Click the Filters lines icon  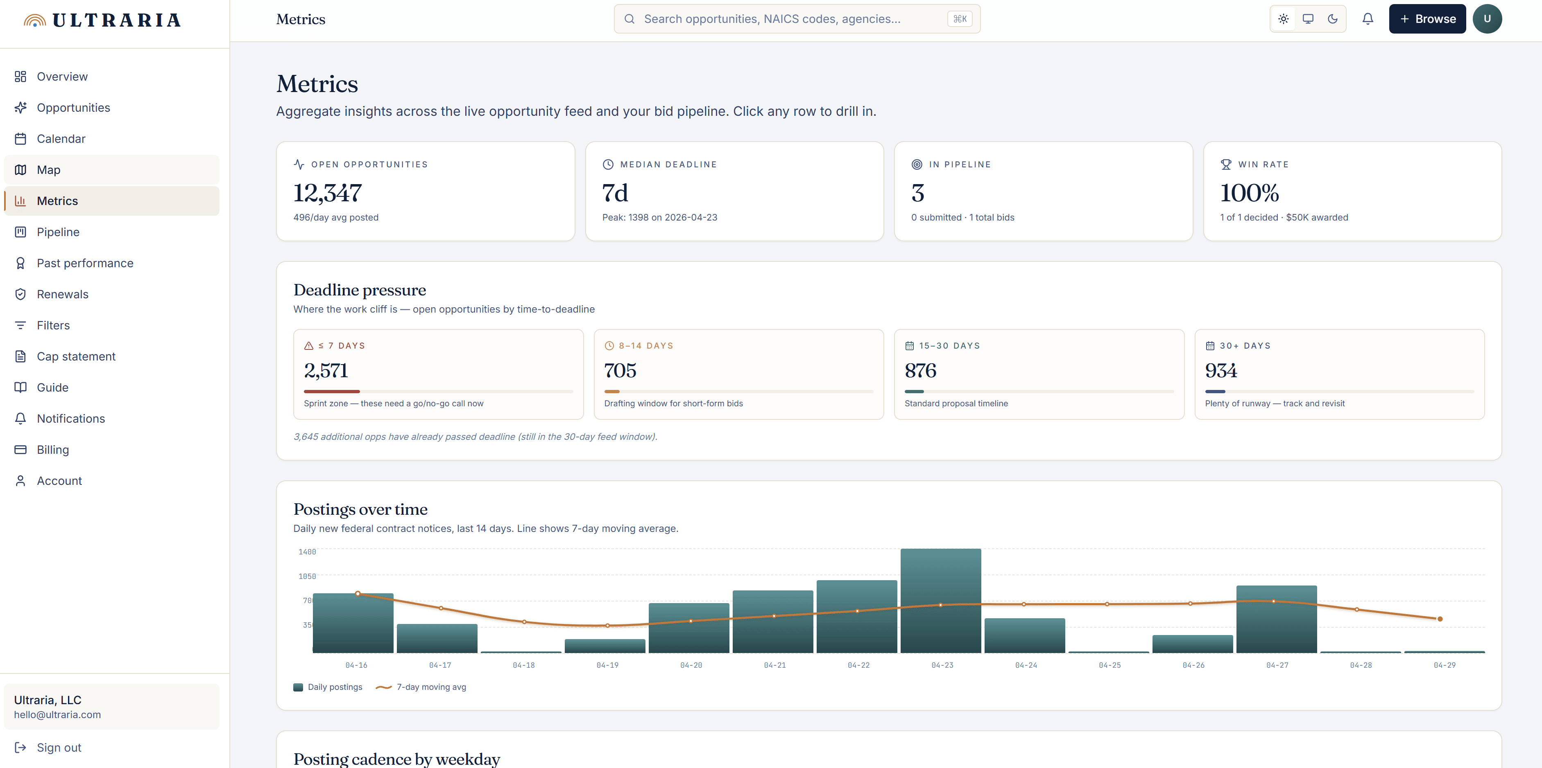[20, 325]
